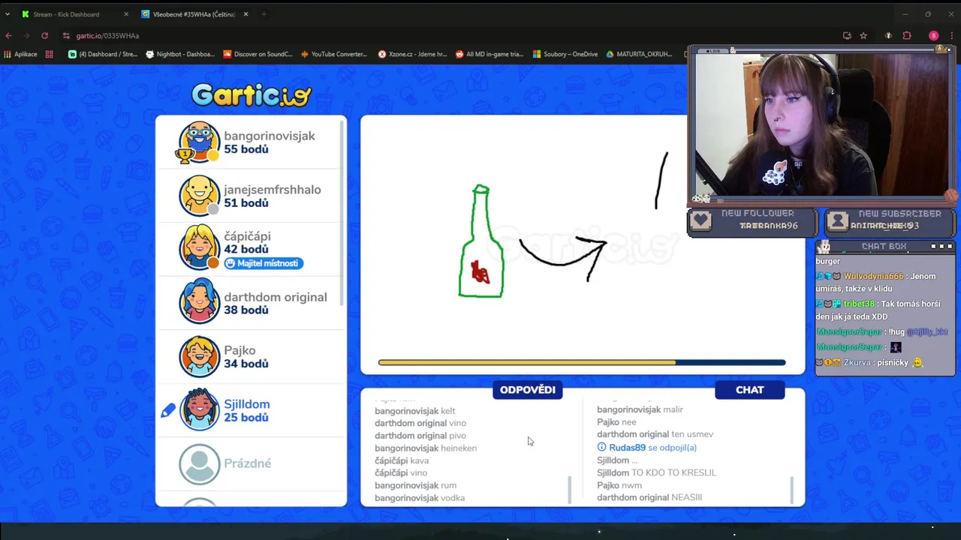Image resolution: width=961 pixels, height=540 pixels.
Task: Open the browser three-dot menu
Action: (951, 35)
